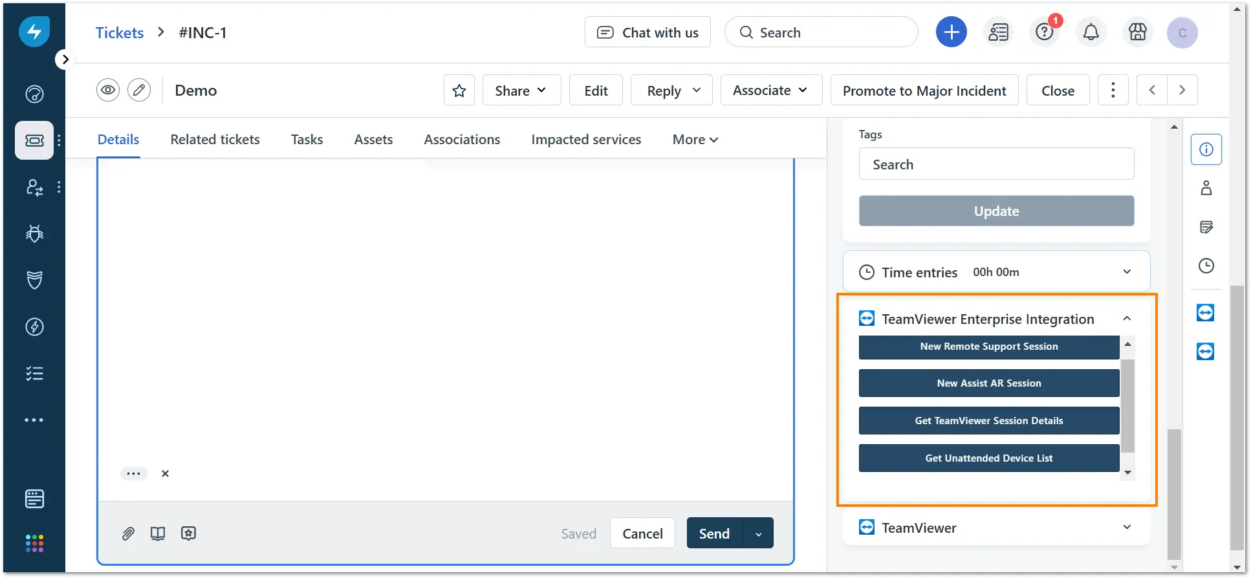Open second TeamViewer icon in right rail
The image size is (1251, 578).
pos(1206,352)
